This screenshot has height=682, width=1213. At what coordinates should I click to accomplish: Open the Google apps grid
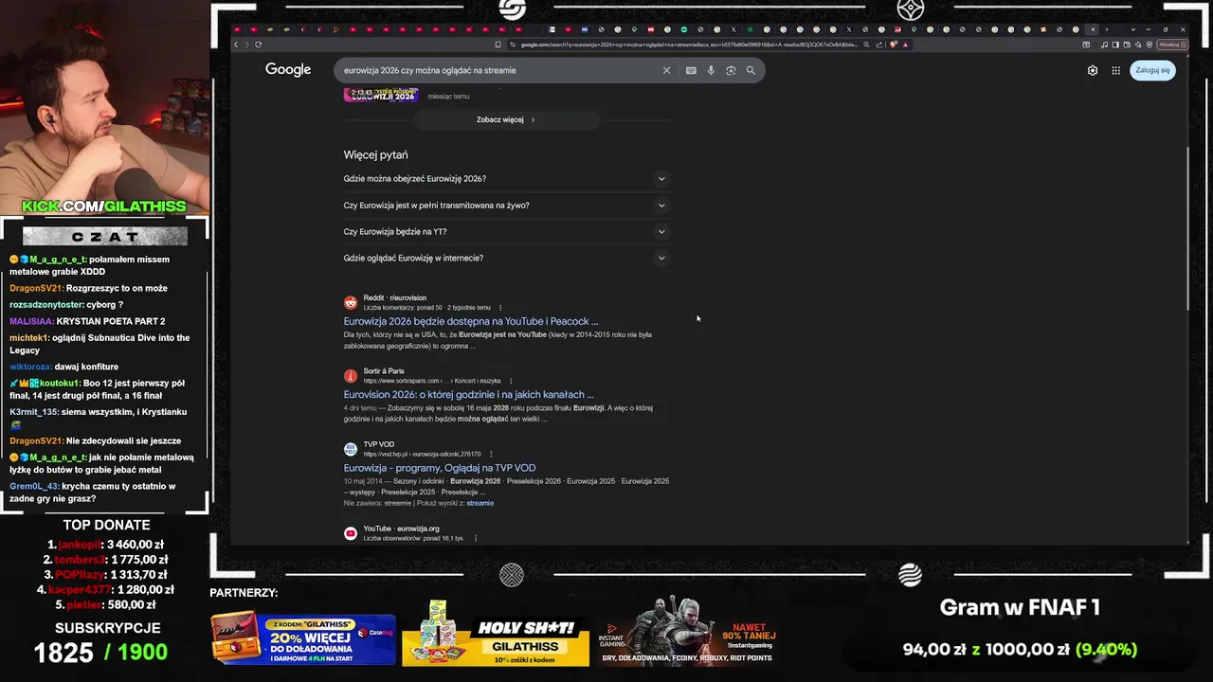(1116, 70)
